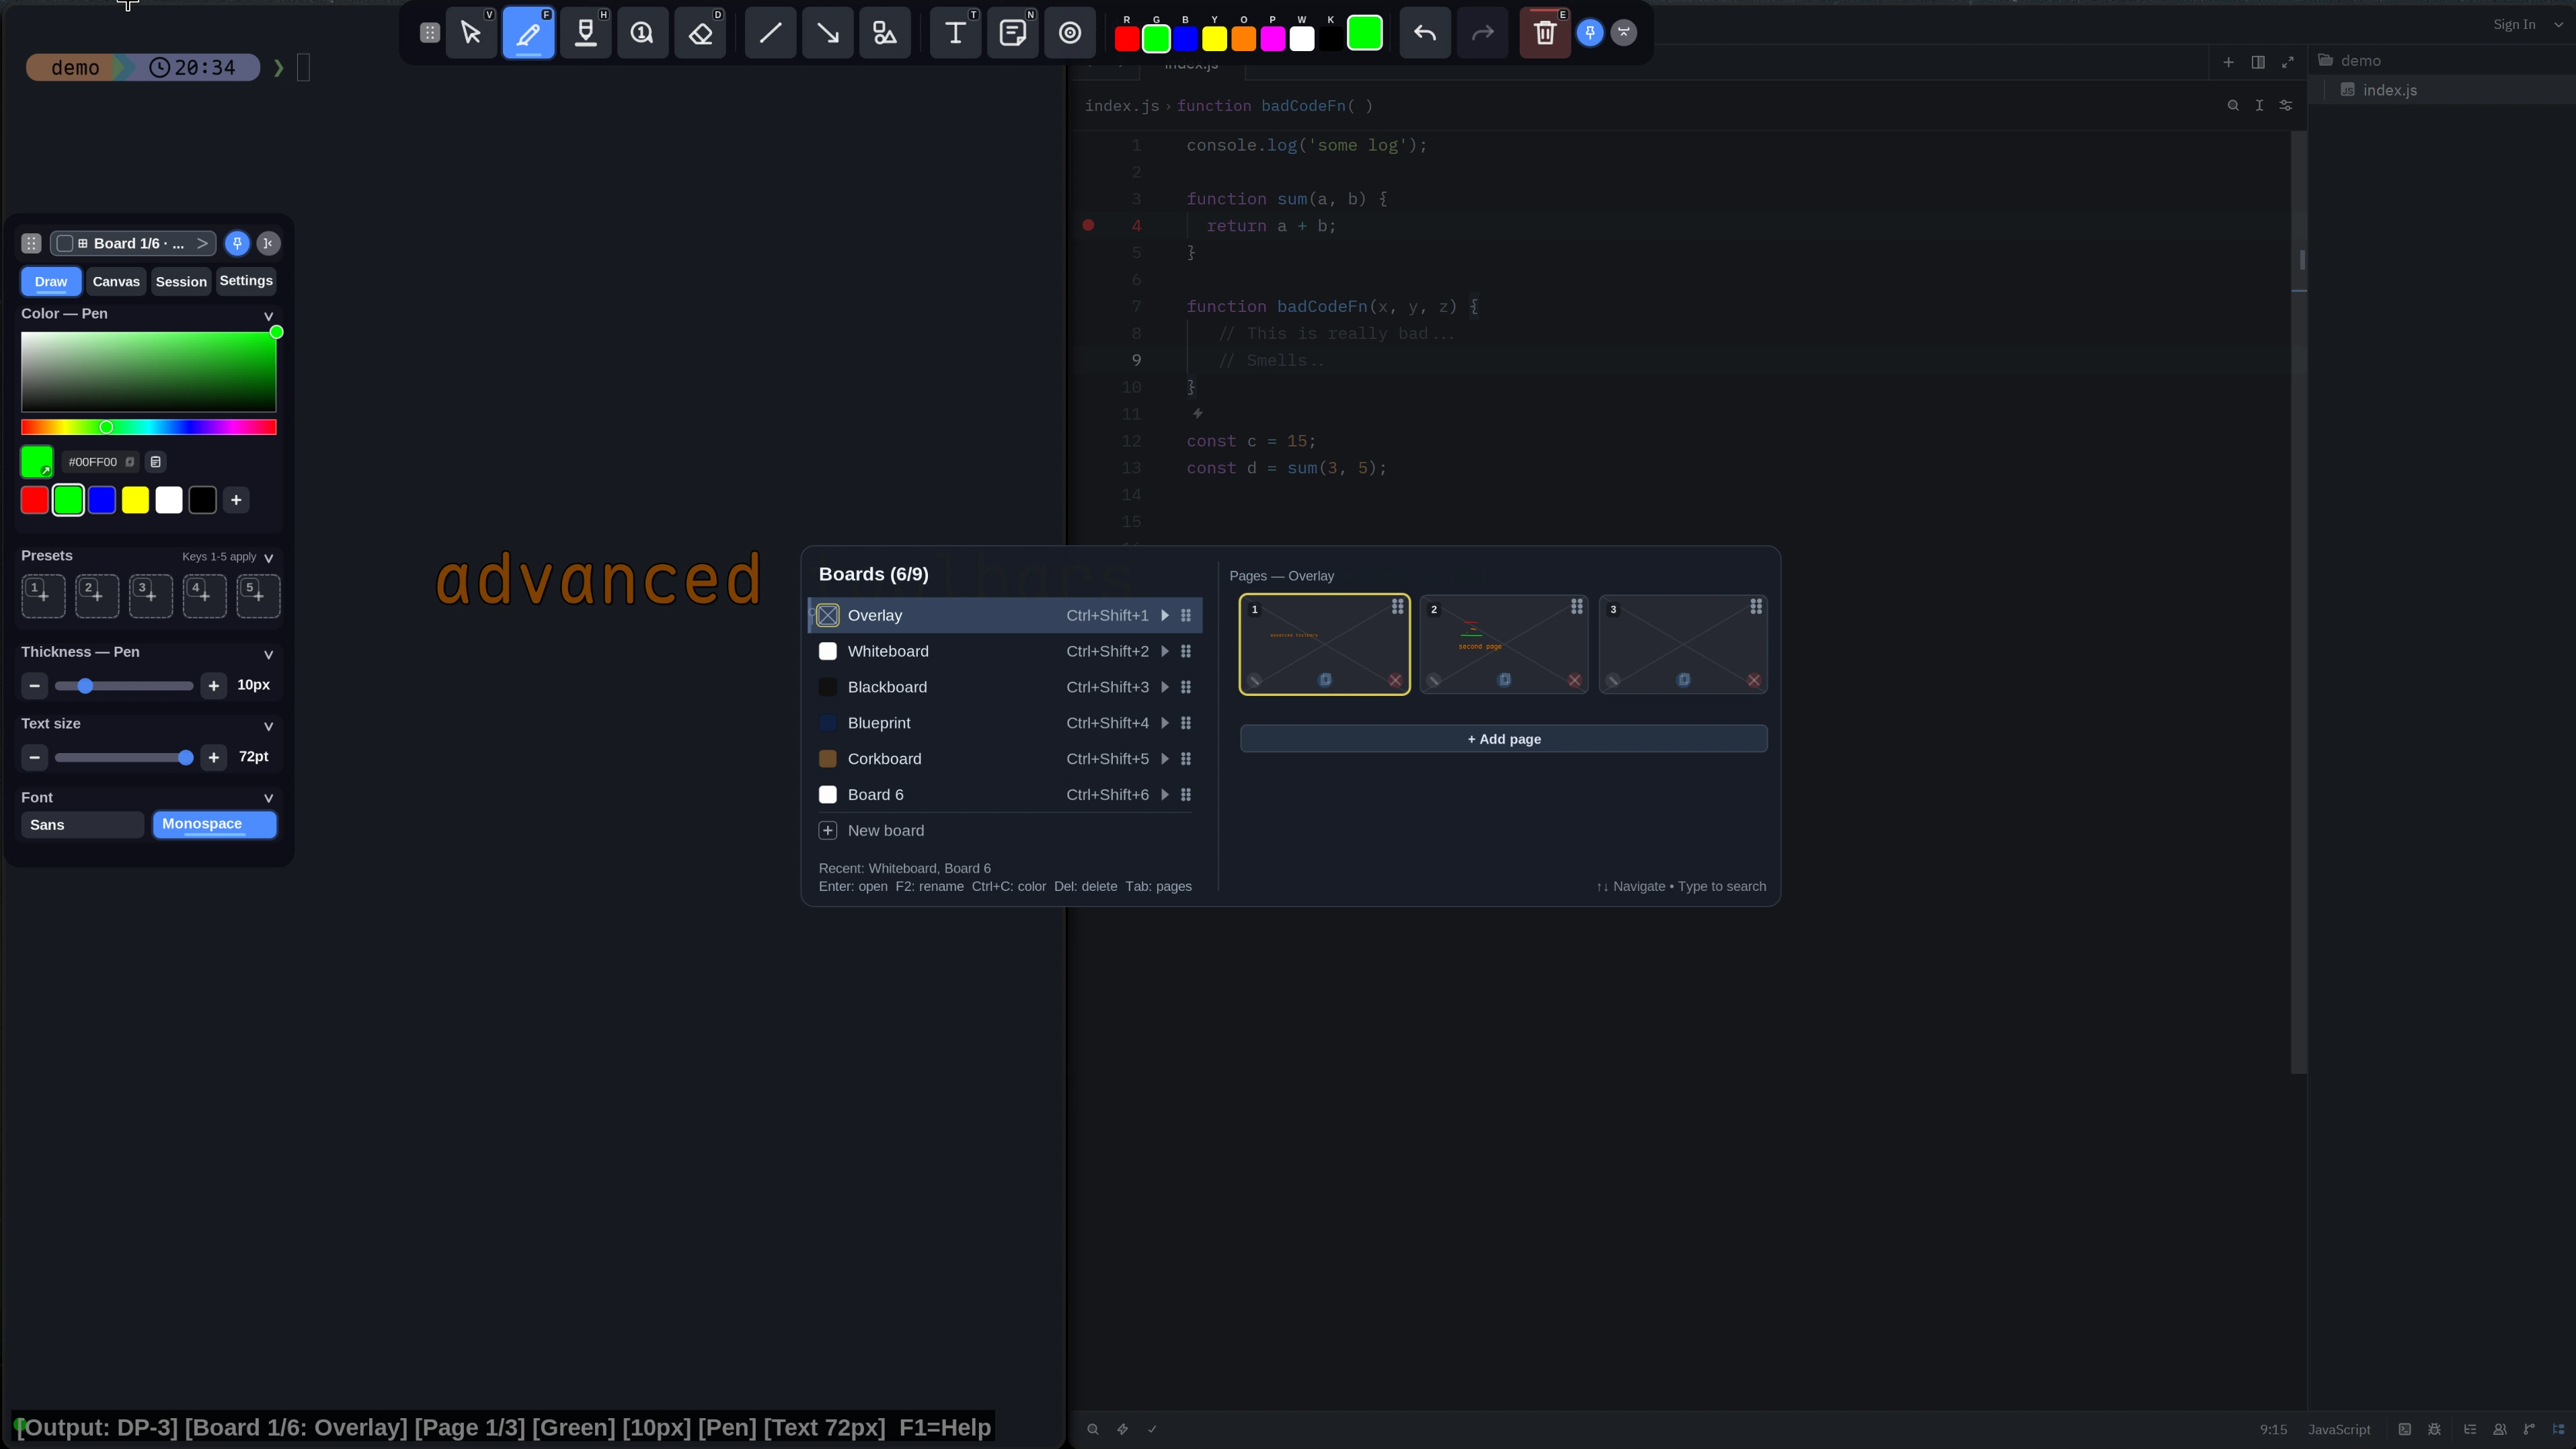
Task: Toggle the blue pin on top toolbar
Action: 1590,33
